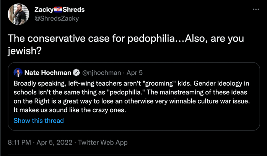Click the quoted line "It makes us sound..."
This screenshot has height=156, width=267.
(70, 110)
